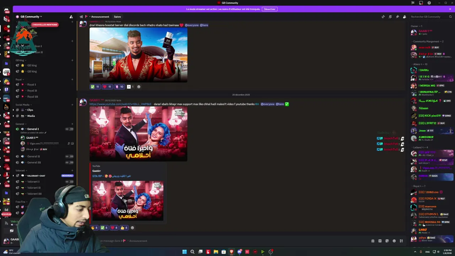Open Brave browser from the taskbar
This screenshot has width=455, height=256.
[231, 252]
